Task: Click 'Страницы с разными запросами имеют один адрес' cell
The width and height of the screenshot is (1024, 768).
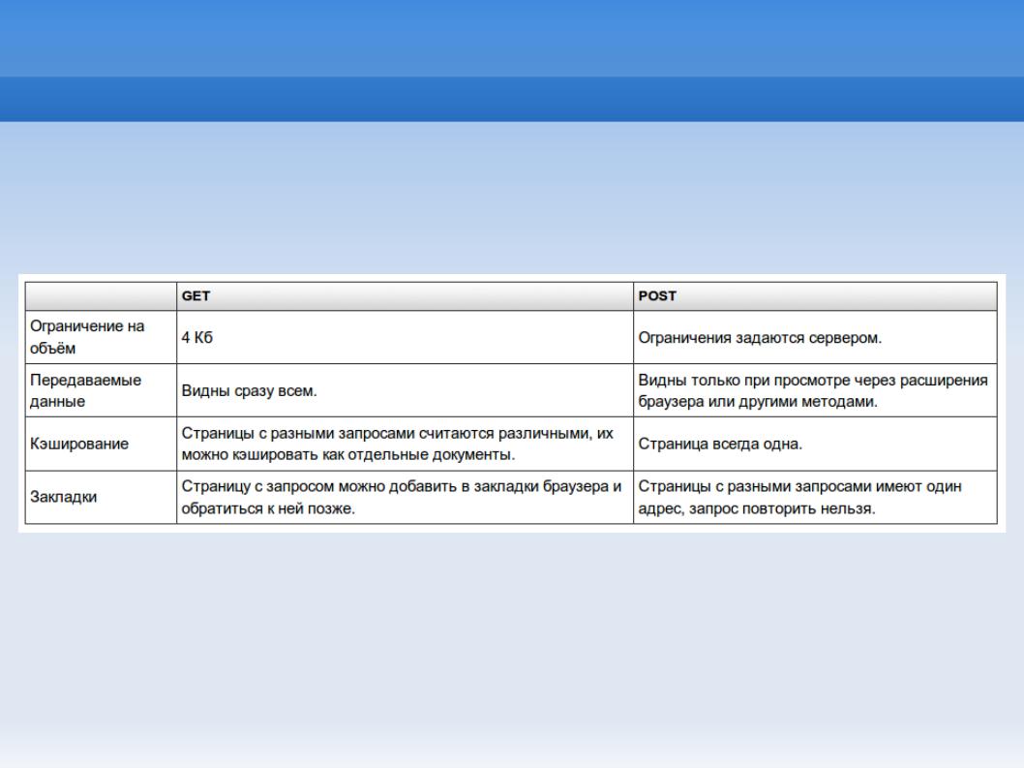Action: 815,497
